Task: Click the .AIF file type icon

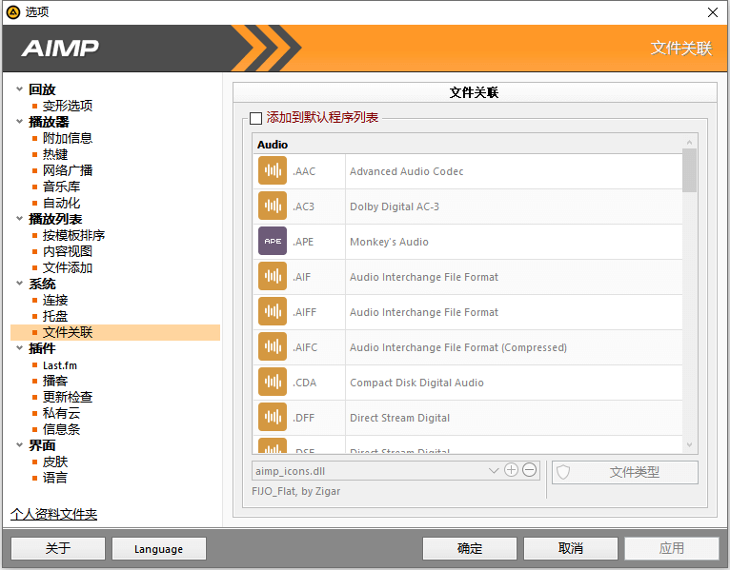Action: (273, 276)
